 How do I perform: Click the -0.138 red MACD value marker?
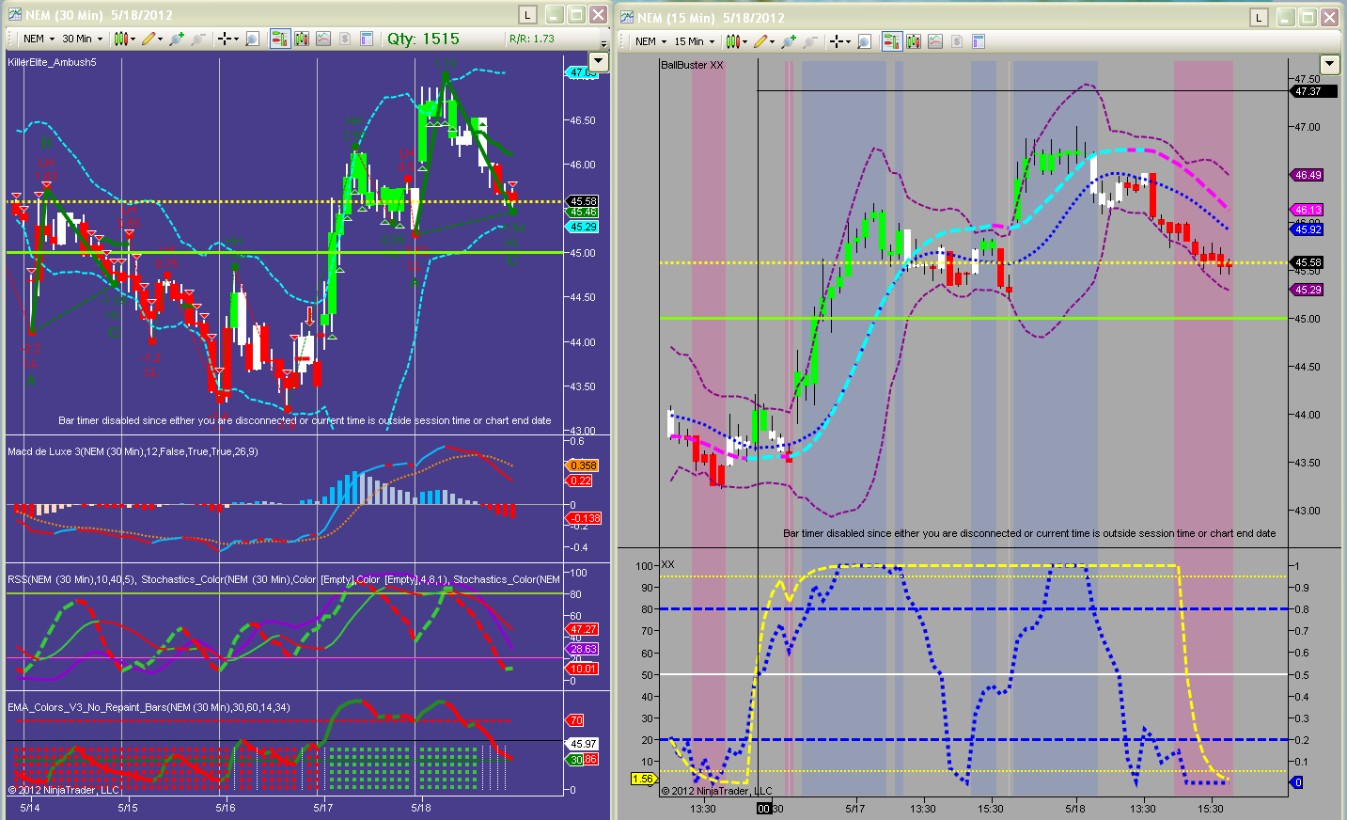click(584, 518)
